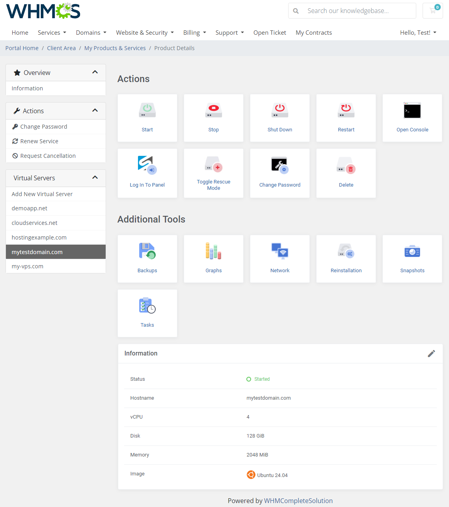The height and width of the screenshot is (507, 449).
Task: Restart the virtual server
Action: click(x=346, y=118)
